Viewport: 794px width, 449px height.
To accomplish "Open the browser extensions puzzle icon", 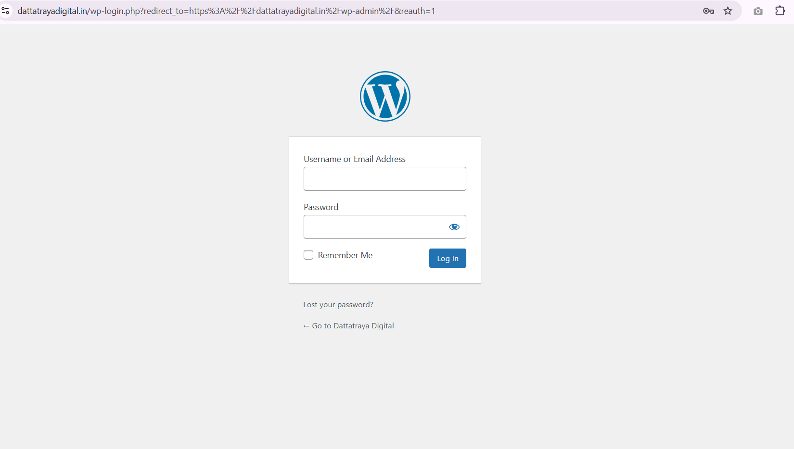I will (x=780, y=10).
